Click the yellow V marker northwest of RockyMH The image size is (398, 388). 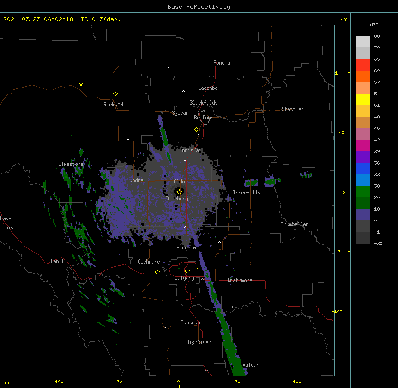coord(81,85)
